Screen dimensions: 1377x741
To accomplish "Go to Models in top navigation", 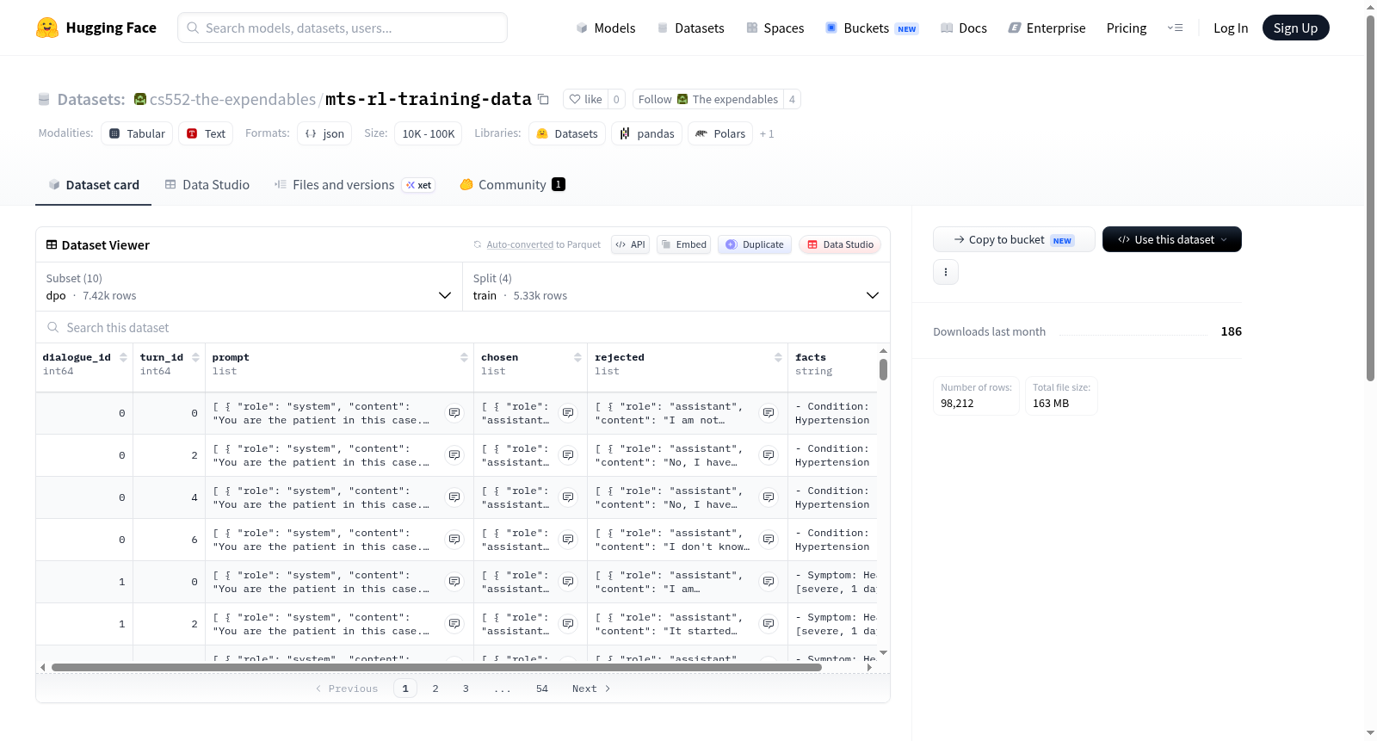I will point(606,28).
